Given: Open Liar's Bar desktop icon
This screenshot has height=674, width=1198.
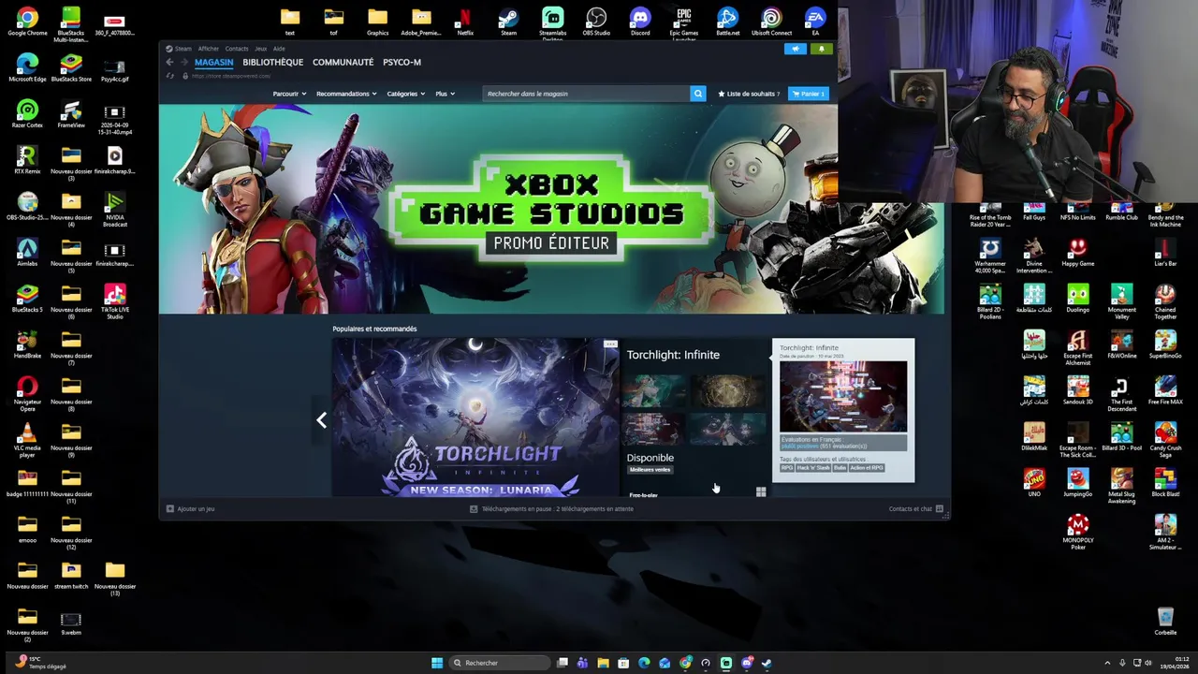Looking at the screenshot, I should point(1165,253).
